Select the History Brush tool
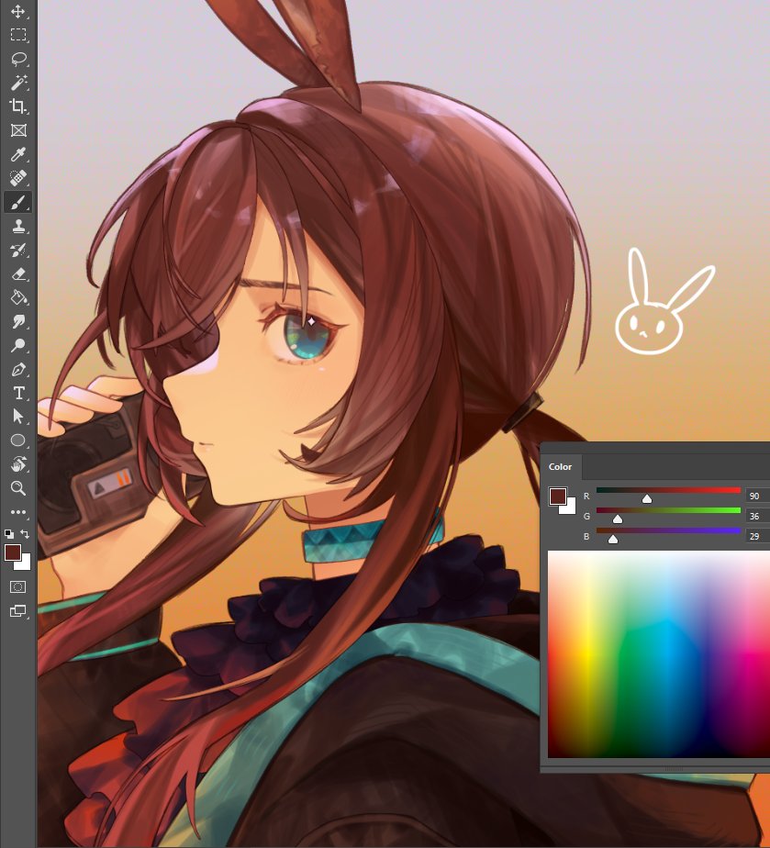Screen dimensions: 770x848 pyautogui.click(x=17, y=250)
